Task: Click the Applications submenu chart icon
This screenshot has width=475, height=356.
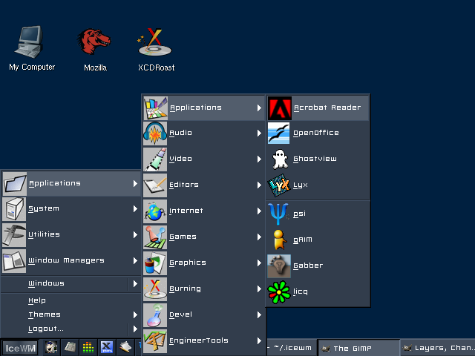Action: pos(155,108)
